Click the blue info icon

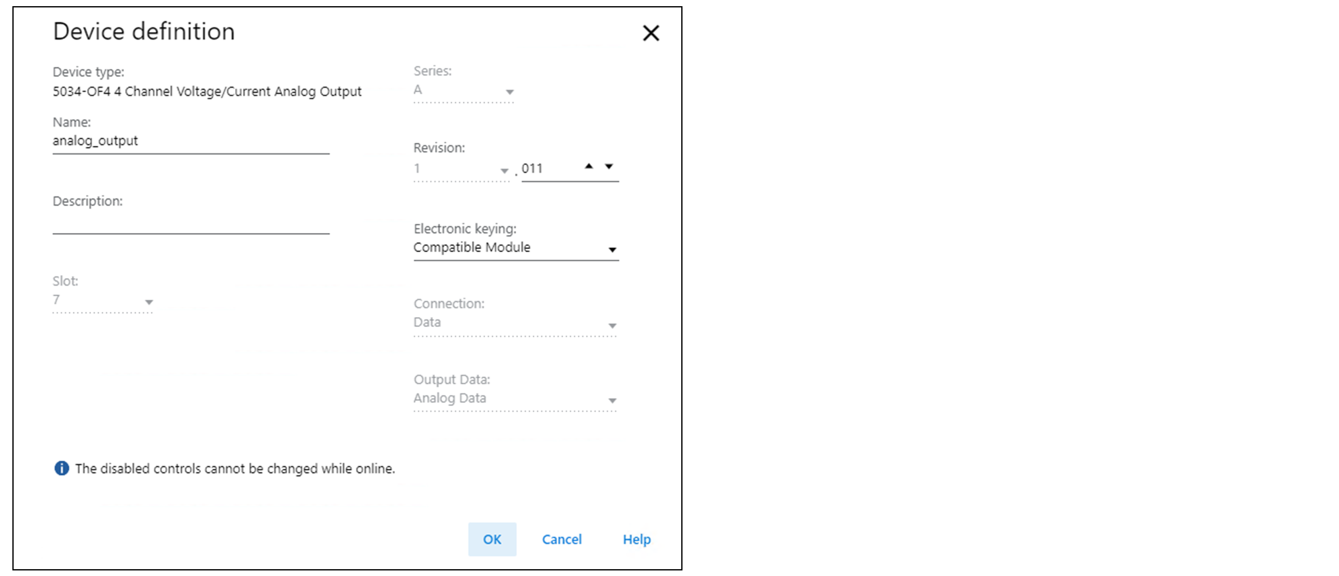click(x=62, y=468)
